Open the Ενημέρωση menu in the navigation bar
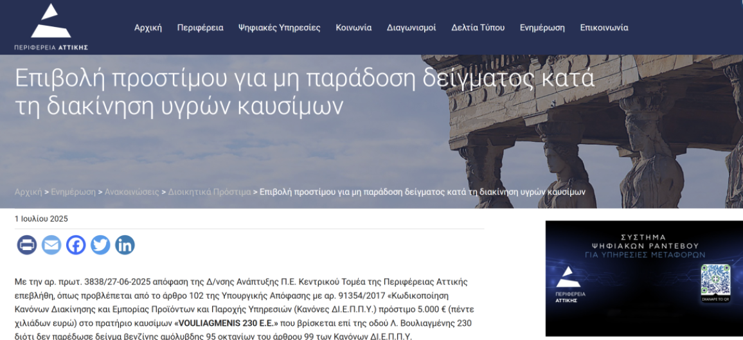Image resolution: width=743 pixels, height=340 pixels. coord(542,28)
